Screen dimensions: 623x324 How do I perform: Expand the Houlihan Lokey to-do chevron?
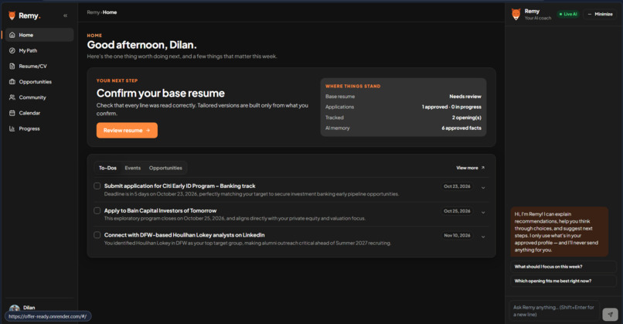(483, 237)
